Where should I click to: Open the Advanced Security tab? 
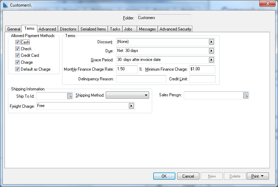coord(175,29)
